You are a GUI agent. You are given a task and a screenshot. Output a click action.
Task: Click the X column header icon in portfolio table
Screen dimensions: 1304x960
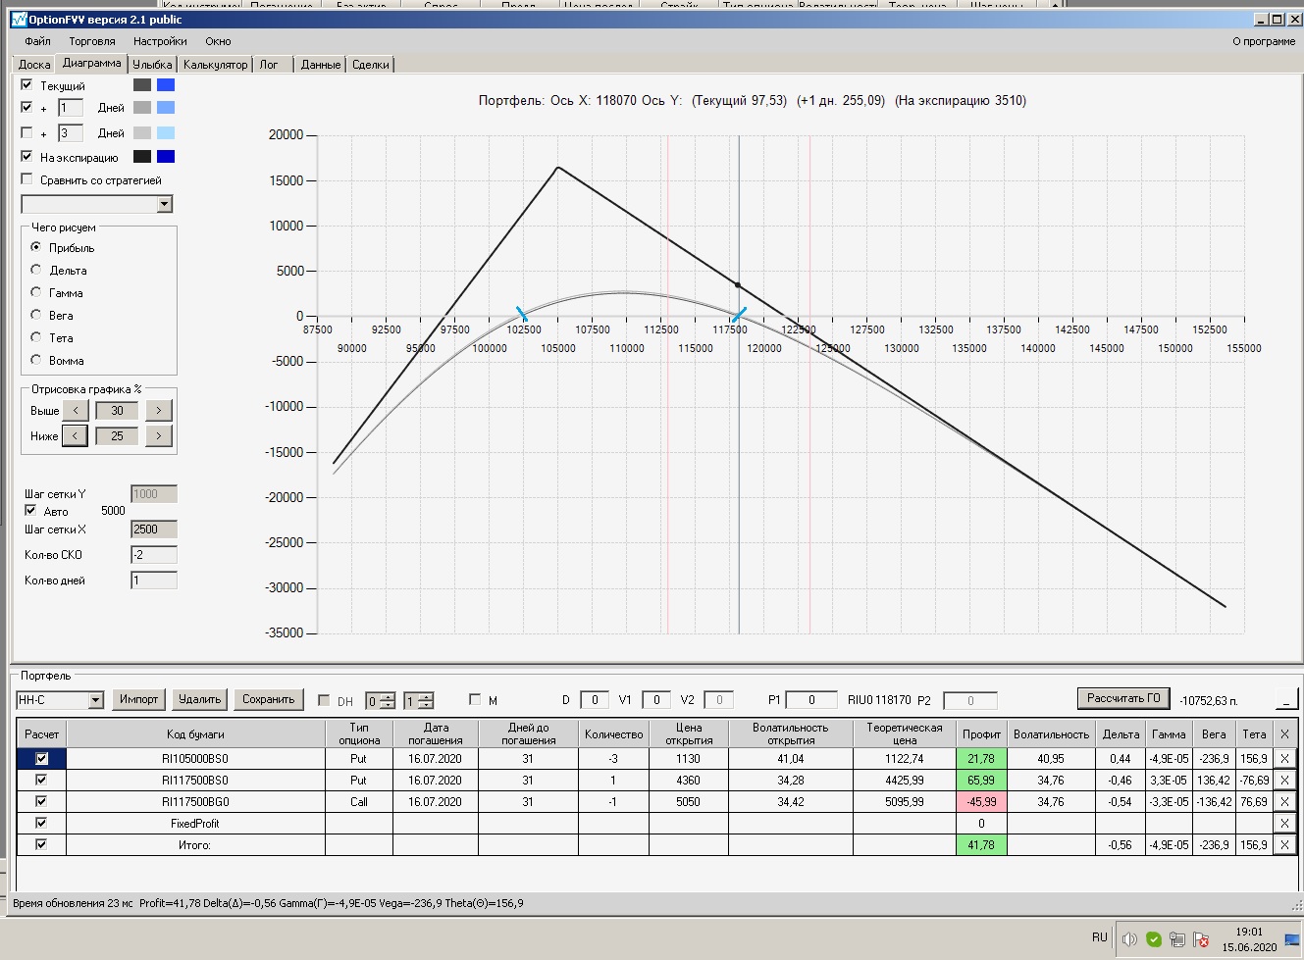tap(1284, 733)
